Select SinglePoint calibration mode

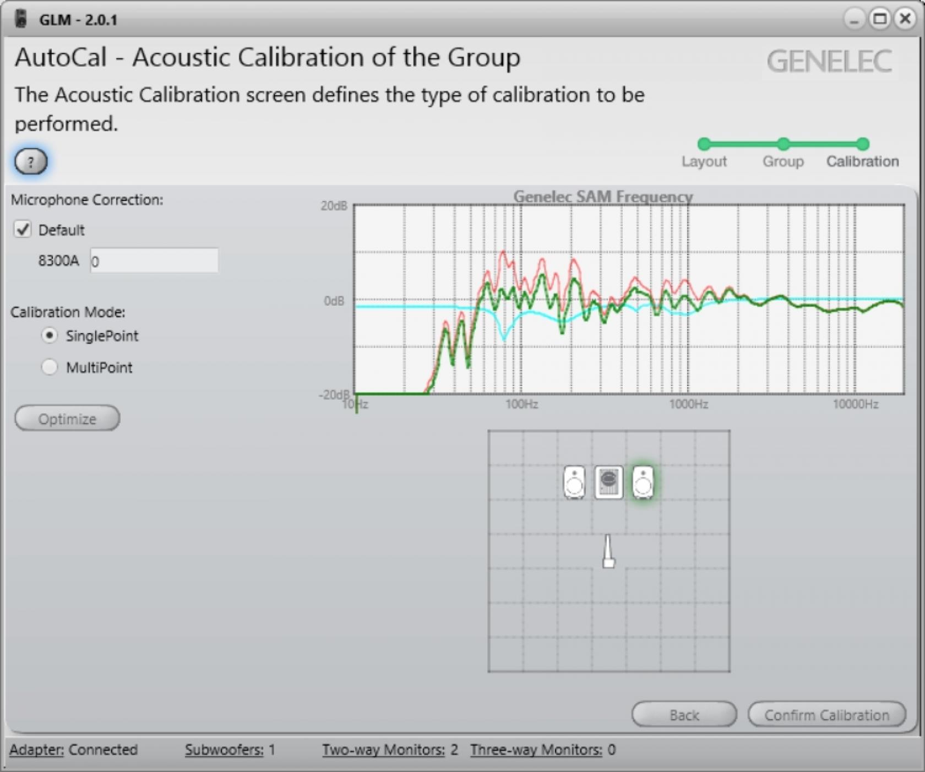coord(50,336)
